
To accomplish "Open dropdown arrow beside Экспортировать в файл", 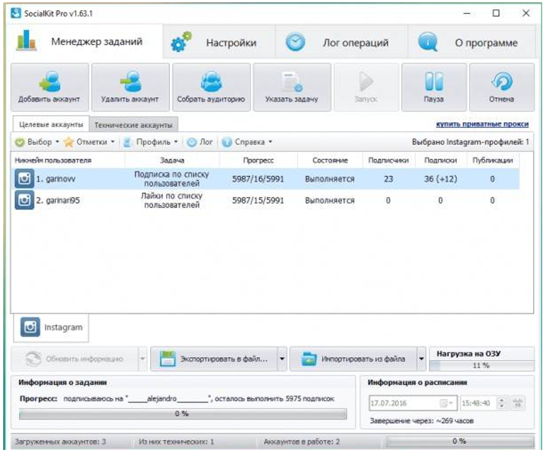I will tap(282, 359).
